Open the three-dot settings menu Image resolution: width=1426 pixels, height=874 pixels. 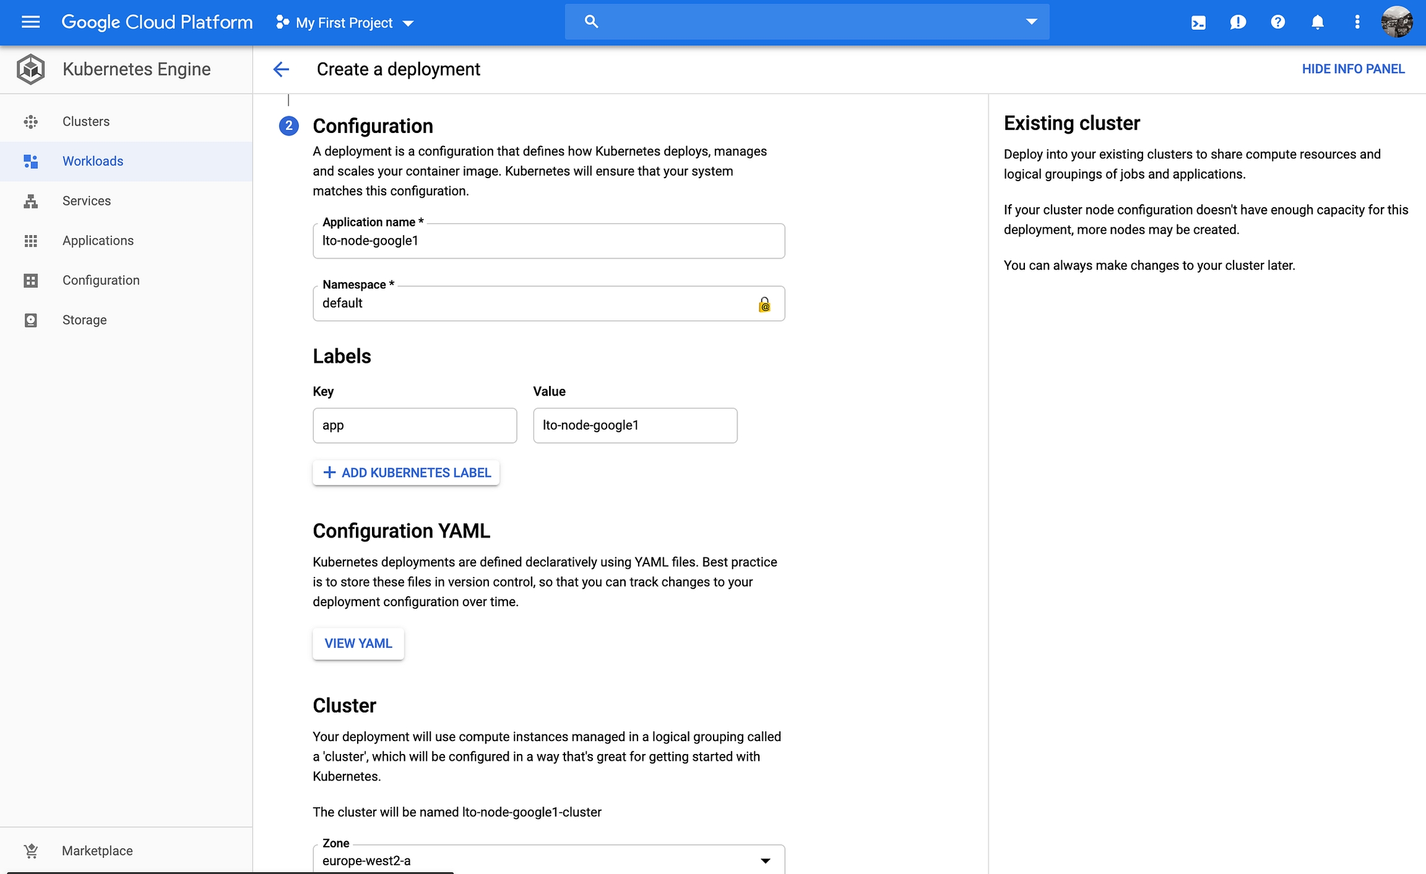[x=1357, y=22]
